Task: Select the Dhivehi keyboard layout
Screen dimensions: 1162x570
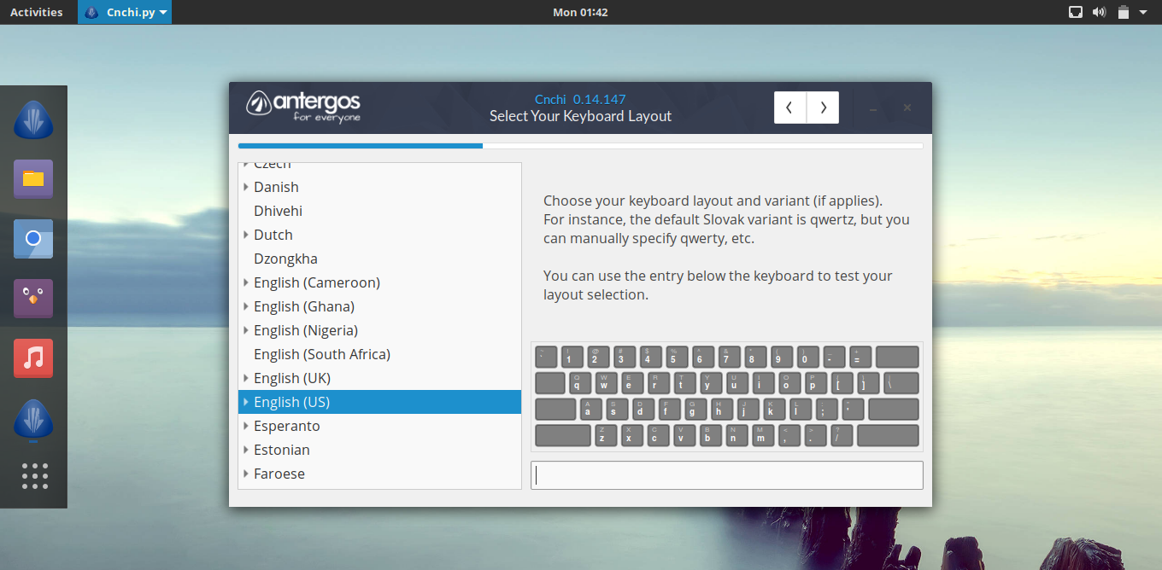Action: point(278,211)
